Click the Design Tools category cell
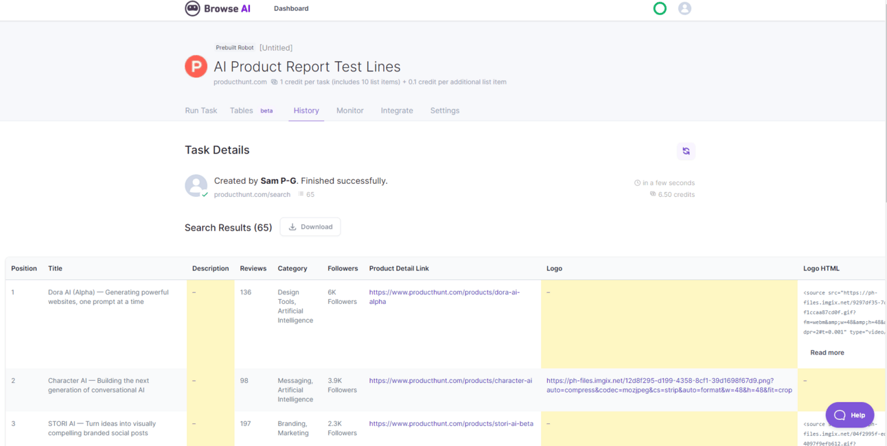Image resolution: width=887 pixels, height=446 pixels. point(295,307)
